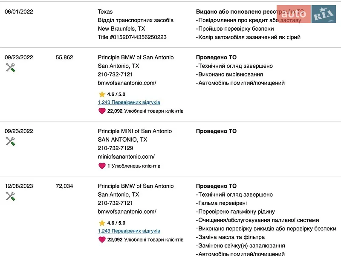This screenshot has width=341, height=256.
Task: Click the RIA.com logo badge
Action: pos(324,14)
